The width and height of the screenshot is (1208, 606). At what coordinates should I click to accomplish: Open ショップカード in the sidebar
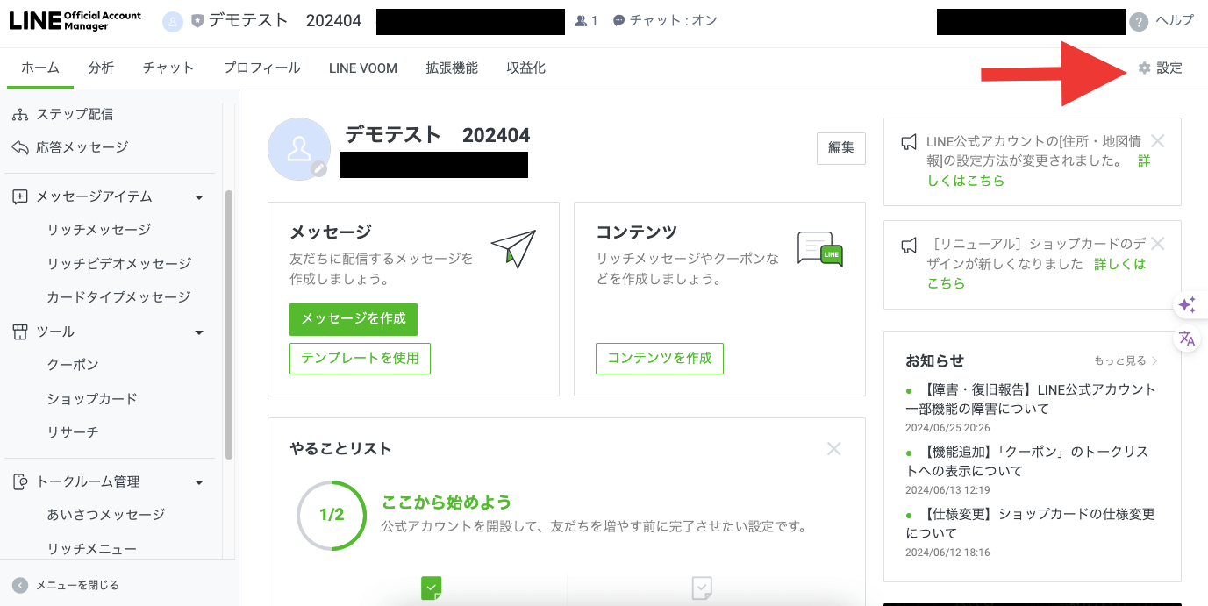click(x=92, y=399)
